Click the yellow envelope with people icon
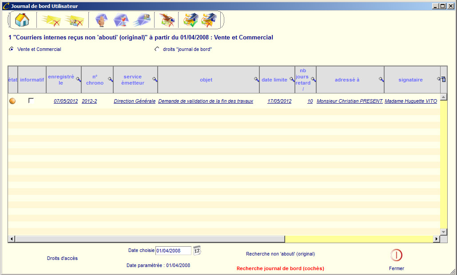 tap(74, 20)
